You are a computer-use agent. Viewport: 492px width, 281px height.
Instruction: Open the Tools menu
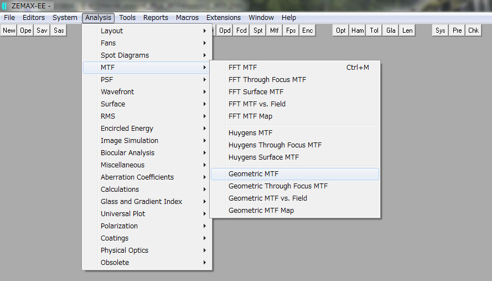[127, 18]
